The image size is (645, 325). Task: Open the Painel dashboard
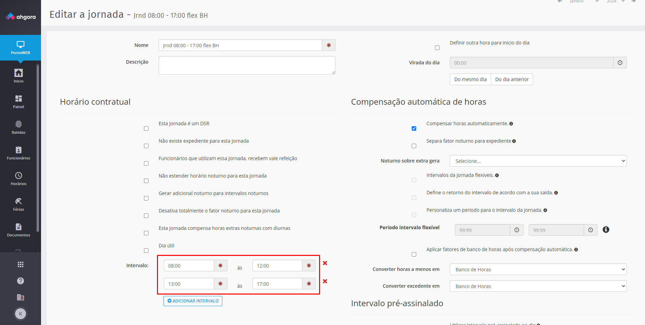point(18,102)
